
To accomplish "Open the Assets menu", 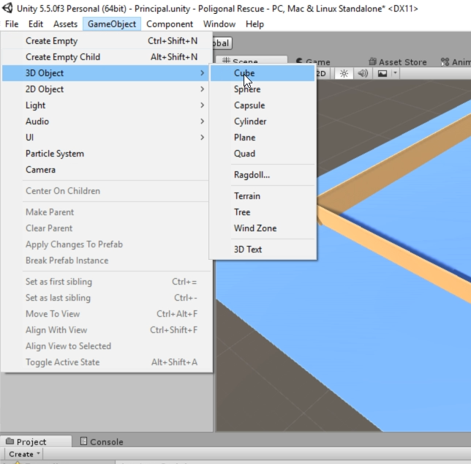I will (x=65, y=24).
